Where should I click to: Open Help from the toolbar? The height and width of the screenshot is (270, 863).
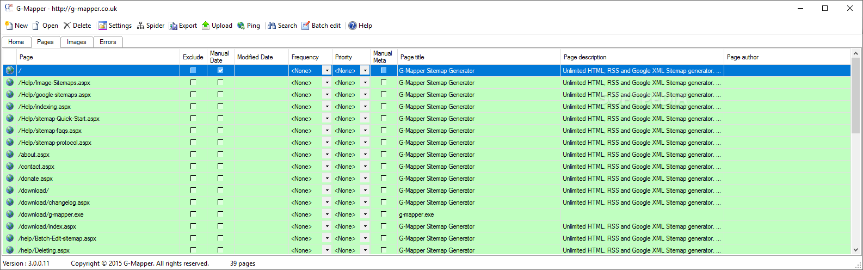click(353, 26)
